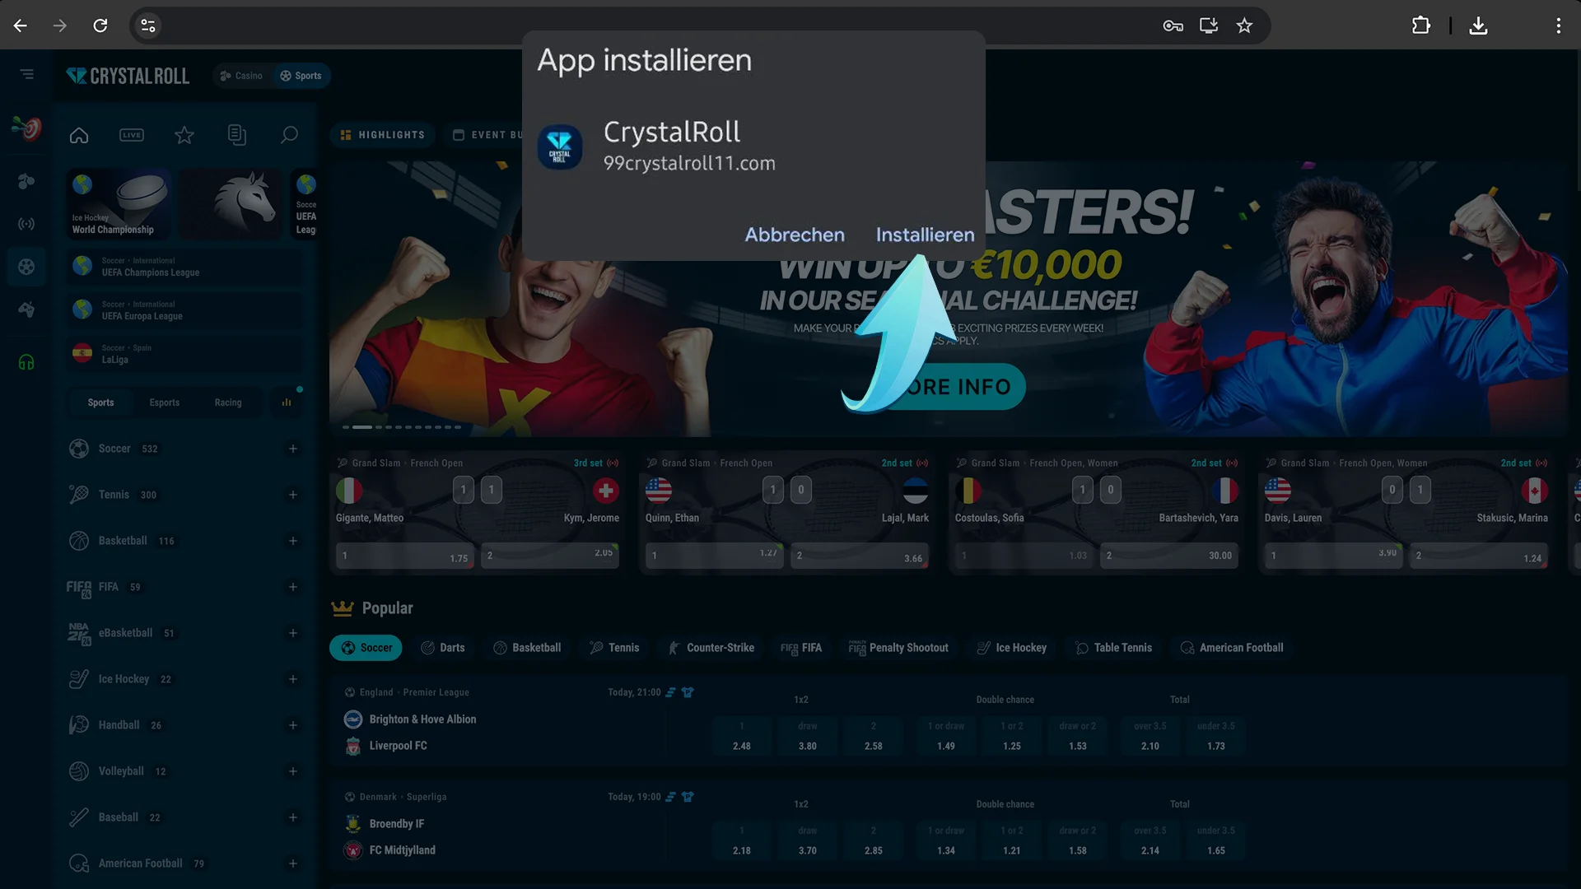Select the Penalty Shootout chip
Screen dimensions: 1581x889
pyautogui.click(x=899, y=648)
